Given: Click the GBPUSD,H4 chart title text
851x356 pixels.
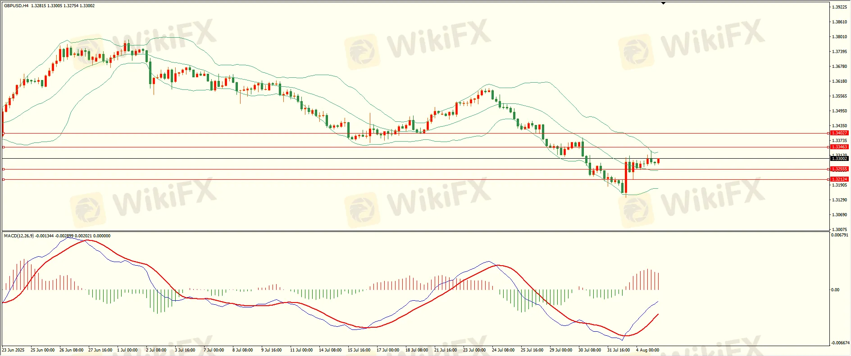Looking at the screenshot, I should tap(16, 6).
